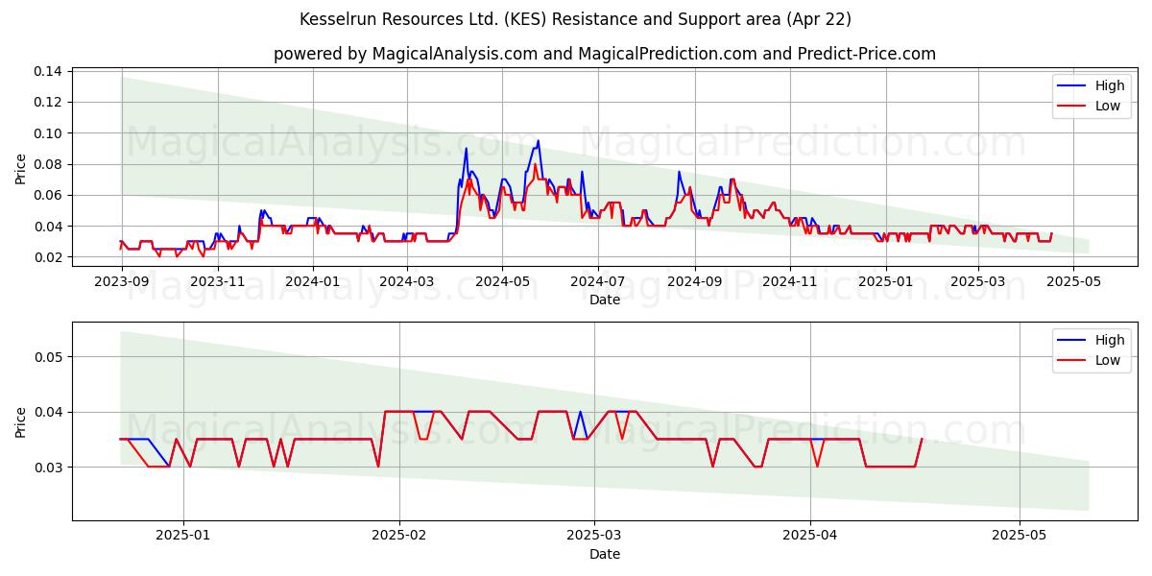Click the 2024-05 tick label
The height and width of the screenshot is (576, 1152).
pyautogui.click(x=501, y=281)
